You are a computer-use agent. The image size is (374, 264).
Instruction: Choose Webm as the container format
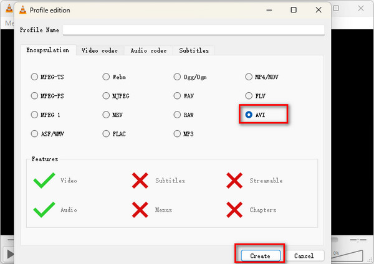(106, 77)
